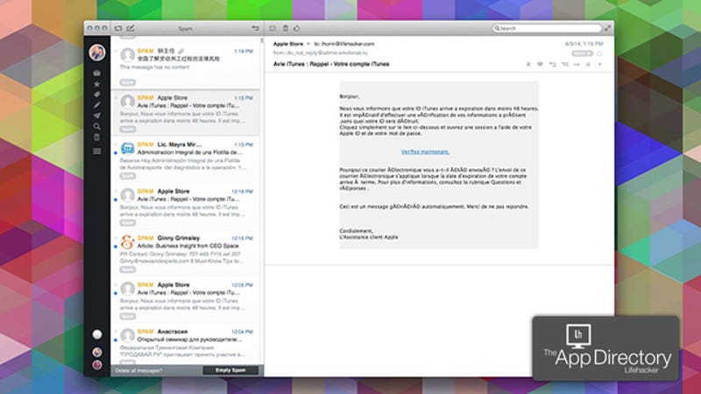Screen dimensions: 701x394
Task: Click the Lic. Mayra blue chat avatar
Action: click(x=127, y=148)
